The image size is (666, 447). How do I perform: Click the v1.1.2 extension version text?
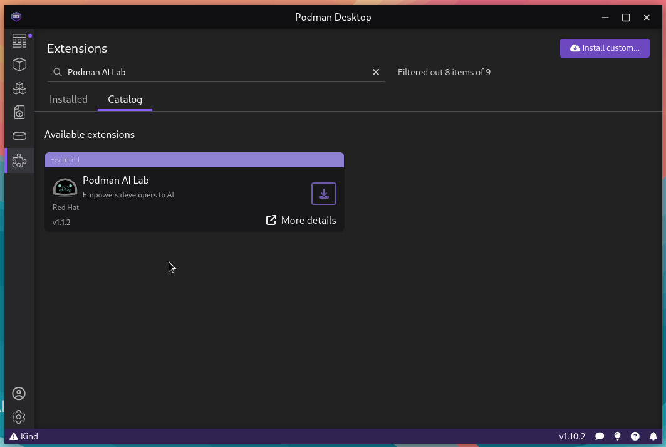61,222
